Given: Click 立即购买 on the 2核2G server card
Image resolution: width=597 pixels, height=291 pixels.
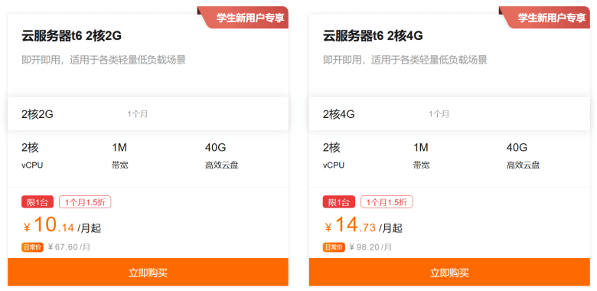Looking at the screenshot, I should tap(148, 273).
